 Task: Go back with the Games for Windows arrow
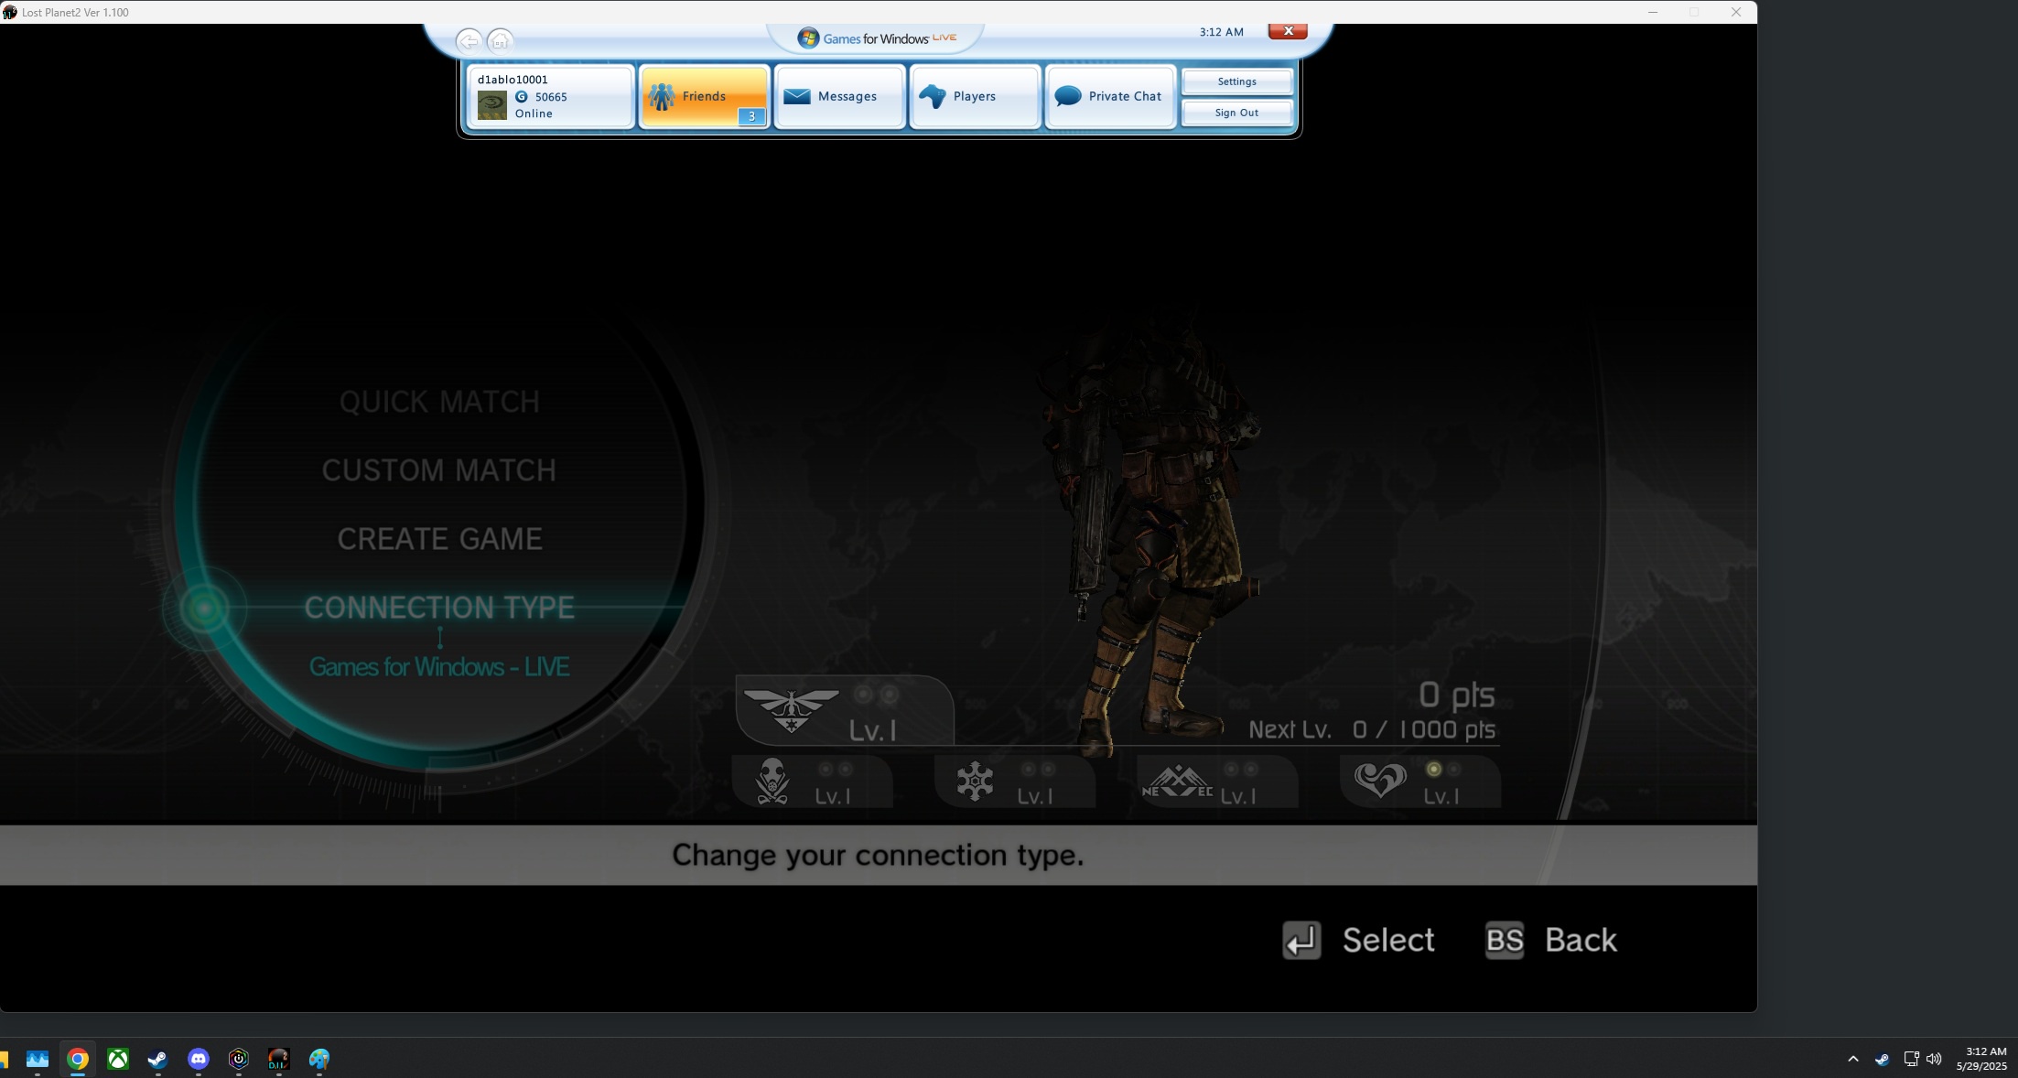click(x=469, y=41)
